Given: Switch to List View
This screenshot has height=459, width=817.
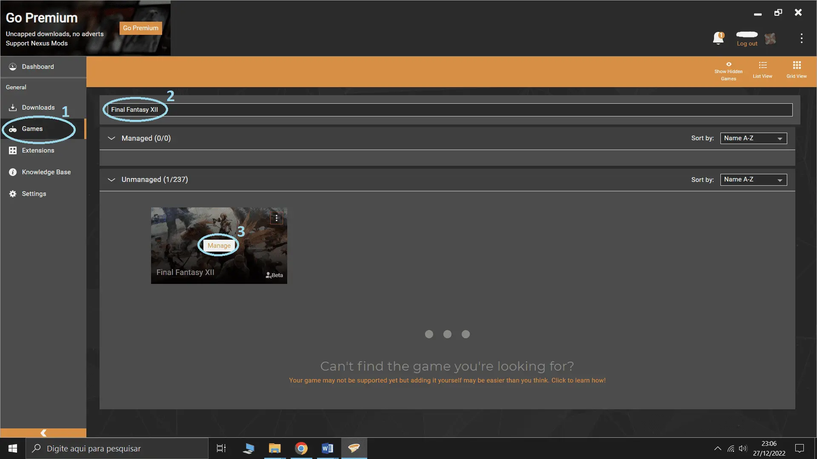Looking at the screenshot, I should [763, 70].
